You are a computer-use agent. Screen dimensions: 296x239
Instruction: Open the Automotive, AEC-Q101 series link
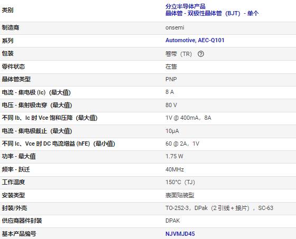[x=195, y=40]
